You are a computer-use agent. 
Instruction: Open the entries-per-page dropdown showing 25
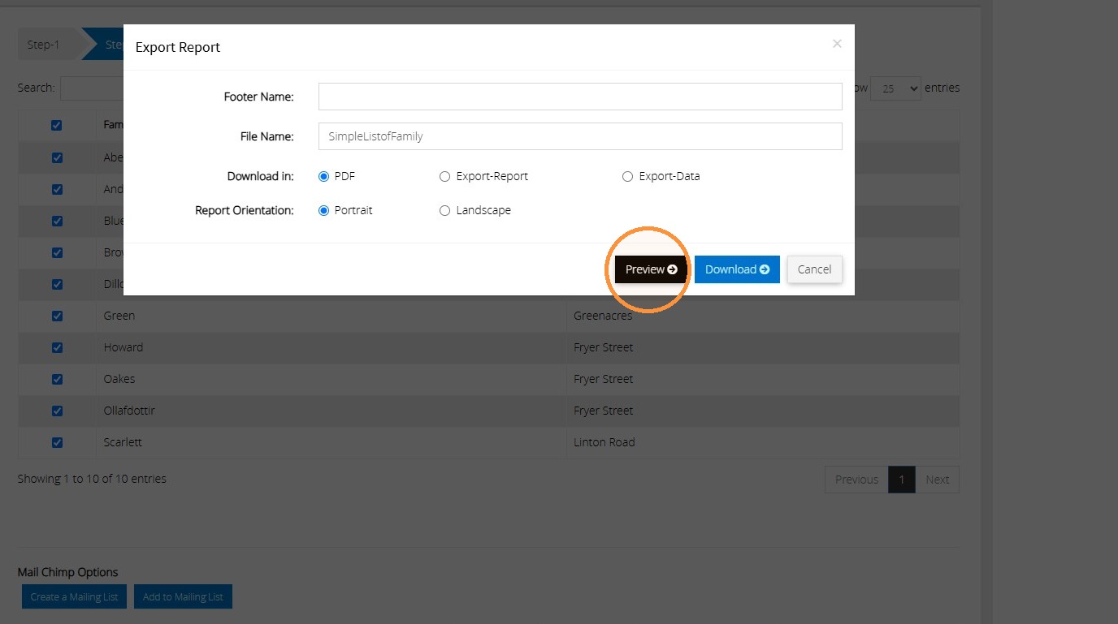pyautogui.click(x=895, y=88)
